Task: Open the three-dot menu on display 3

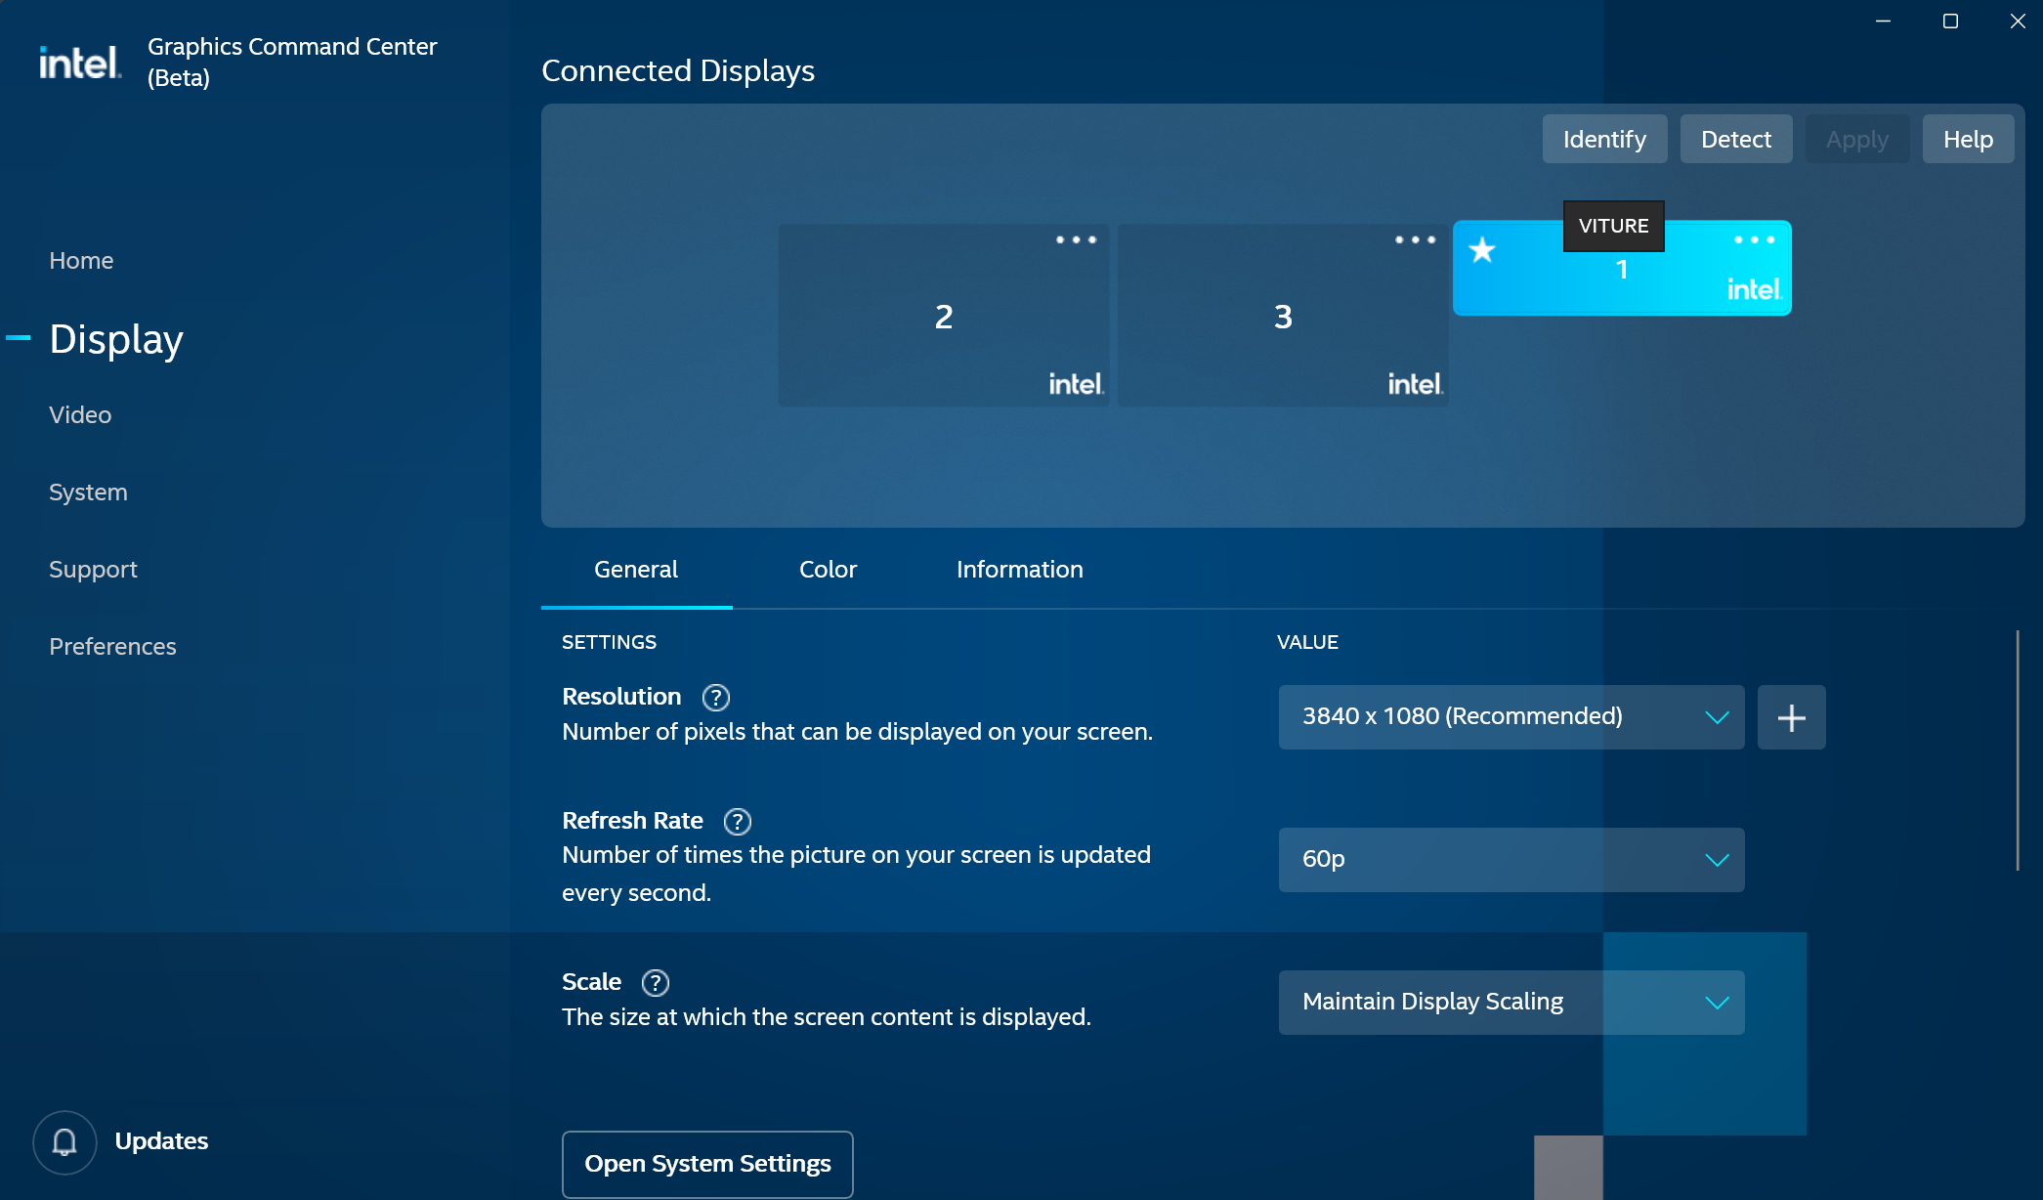Action: [1415, 239]
